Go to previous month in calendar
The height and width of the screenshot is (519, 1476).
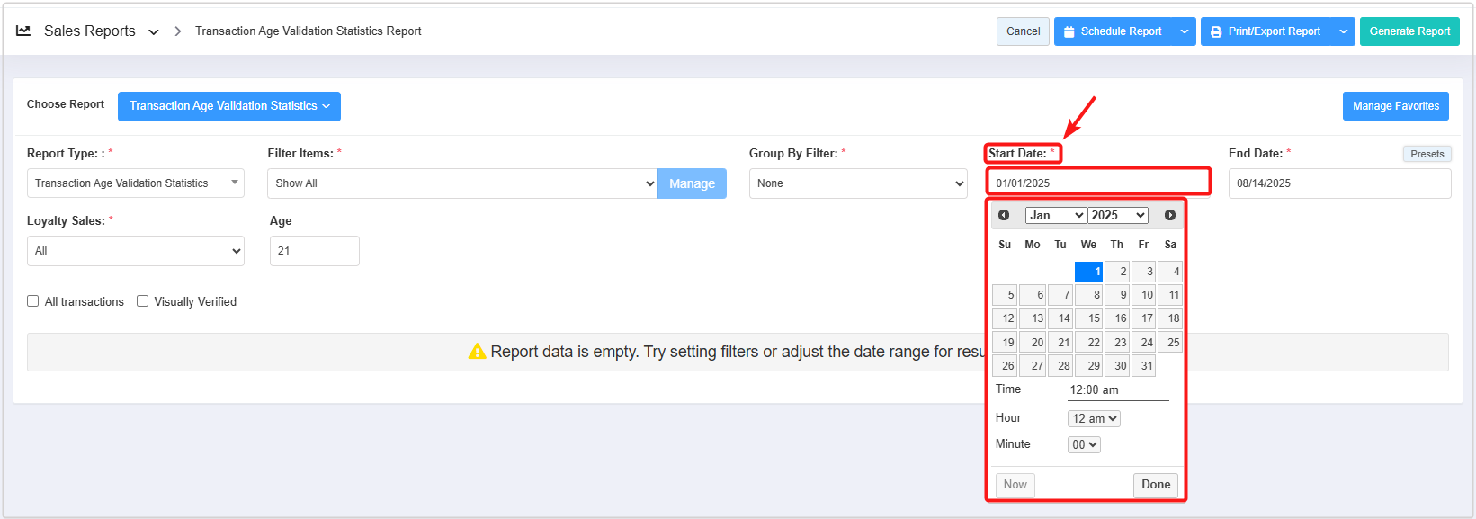pos(1004,215)
